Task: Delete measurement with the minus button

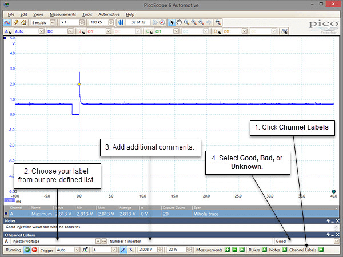Action: pos(234,250)
